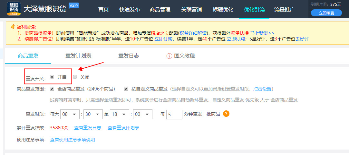Click the minutes interval input showing 5
The width and height of the screenshot is (349, 155).
coord(174,115)
